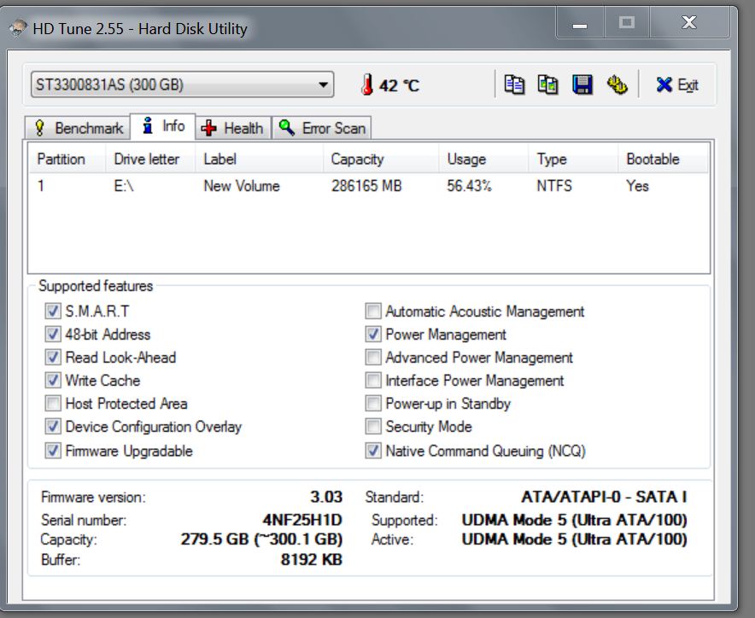755x618 pixels.
Task: Click the 42 °C temperature reading
Action: click(399, 85)
